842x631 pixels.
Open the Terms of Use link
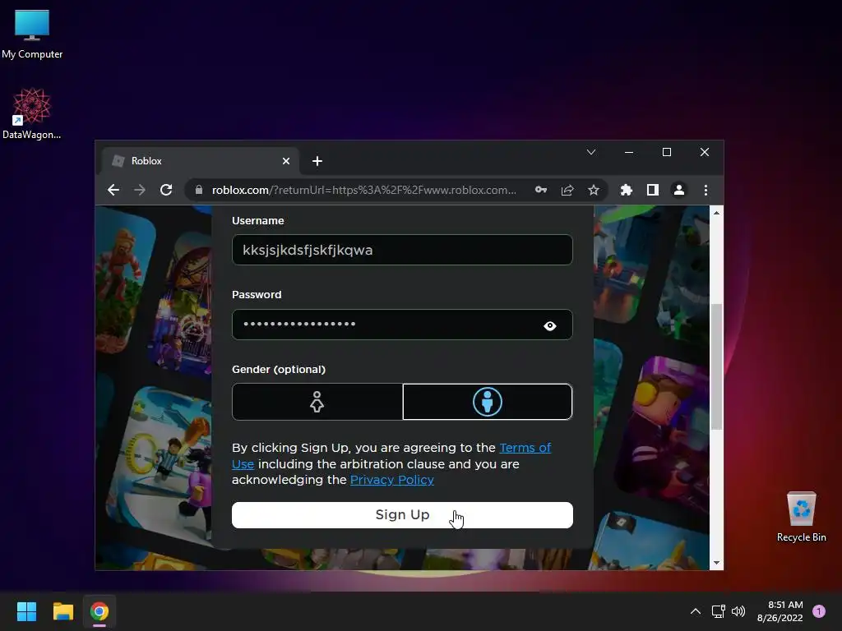pos(391,455)
